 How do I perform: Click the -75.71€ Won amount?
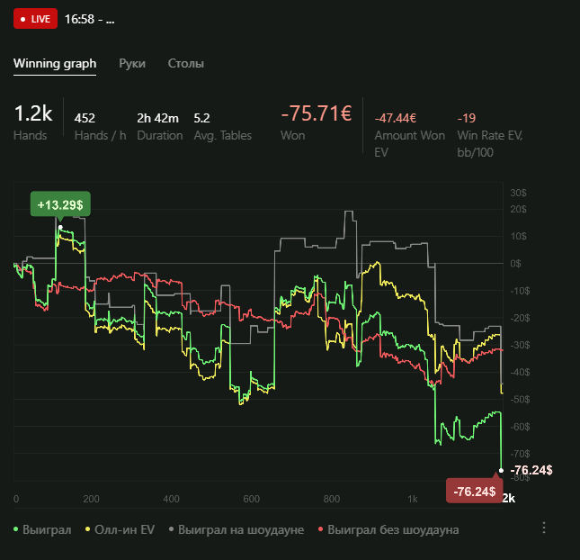point(317,113)
